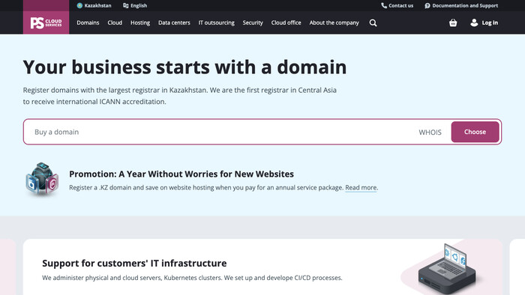The image size is (525, 295).
Task: Click the Kazakhstan globe icon
Action: [x=79, y=5]
